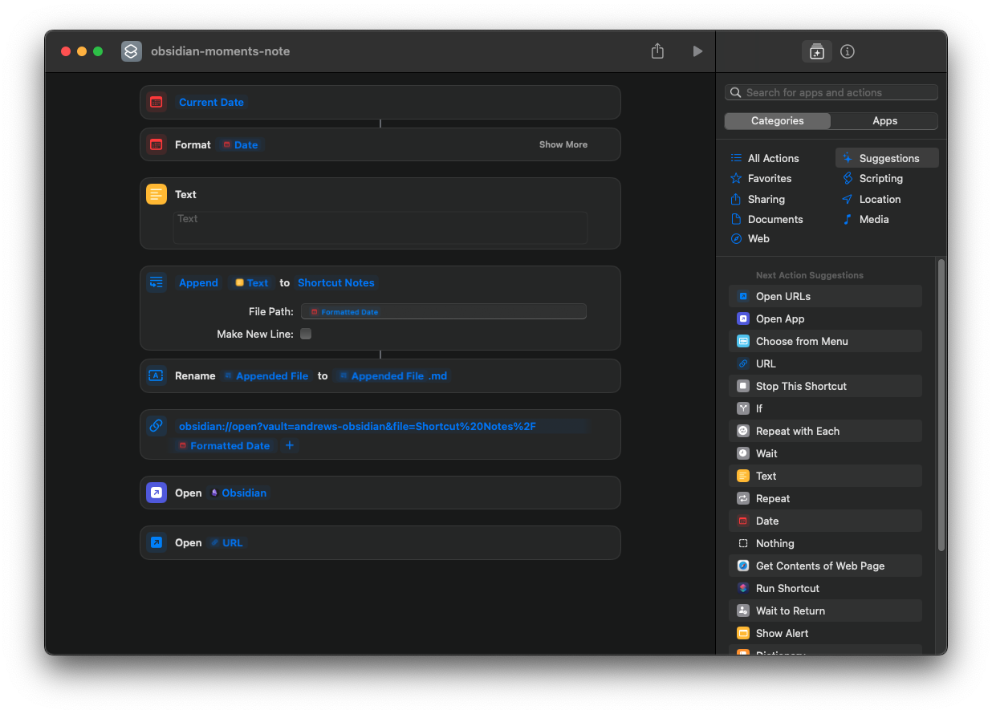
Task: Open the Location category
Action: pyautogui.click(x=871, y=199)
